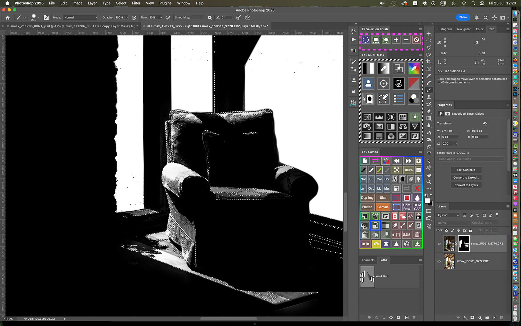521x326 pixels.
Task: Select the Eyedropper tool
Action: point(429,76)
